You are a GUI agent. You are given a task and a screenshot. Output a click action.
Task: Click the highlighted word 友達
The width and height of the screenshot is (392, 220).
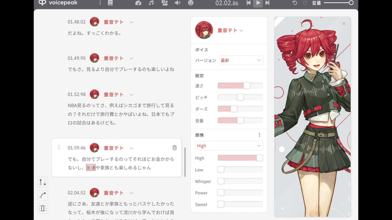[91, 167]
